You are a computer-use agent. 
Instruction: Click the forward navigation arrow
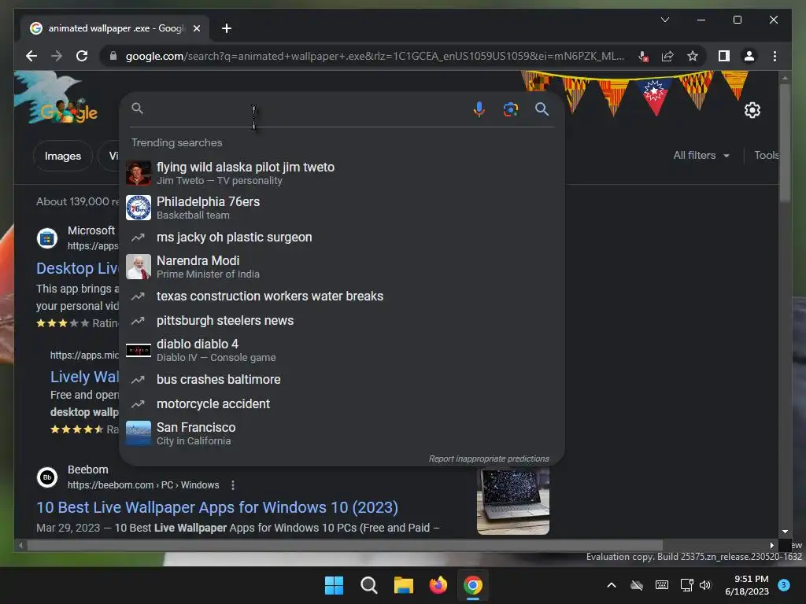click(57, 56)
